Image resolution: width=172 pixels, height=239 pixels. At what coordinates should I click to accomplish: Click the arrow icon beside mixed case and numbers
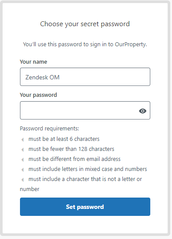click(23, 170)
